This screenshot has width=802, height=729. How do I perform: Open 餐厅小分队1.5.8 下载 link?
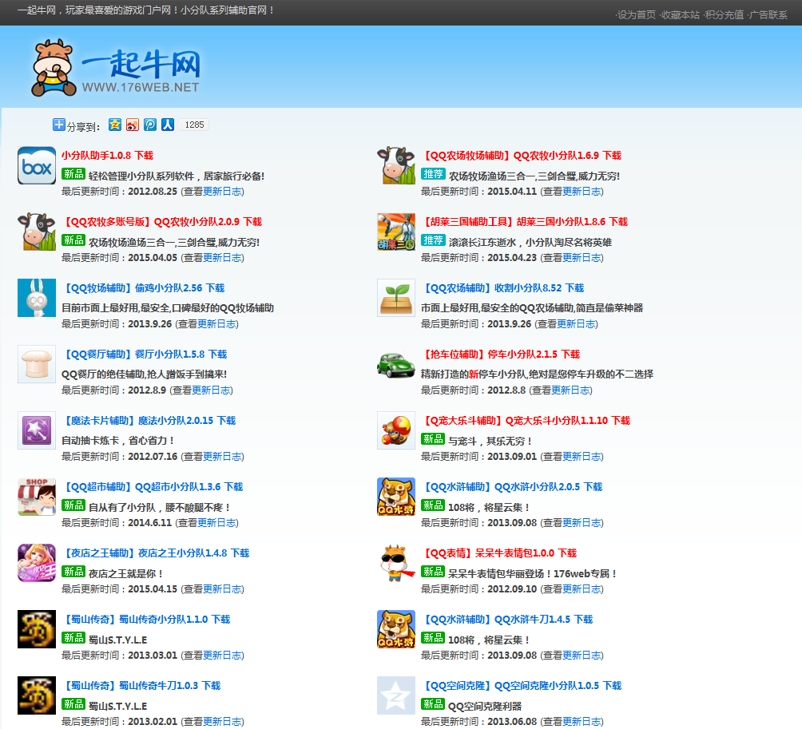tap(145, 355)
